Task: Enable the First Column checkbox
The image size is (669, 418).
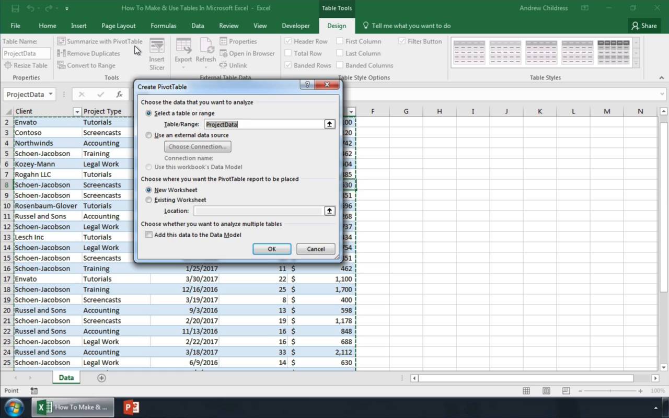Action: 340,41
